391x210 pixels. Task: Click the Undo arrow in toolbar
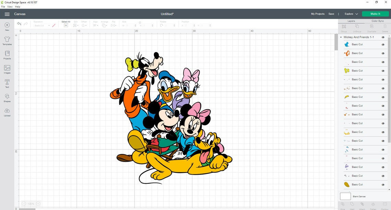(x=19, y=23)
